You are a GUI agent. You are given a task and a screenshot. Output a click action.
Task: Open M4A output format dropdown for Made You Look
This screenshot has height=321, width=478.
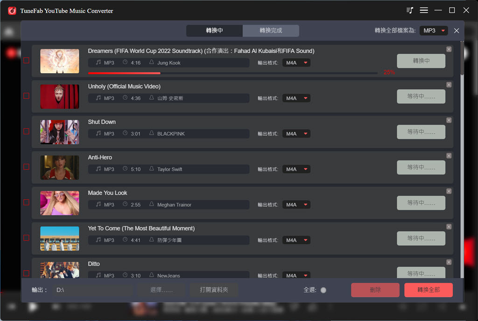pos(296,205)
